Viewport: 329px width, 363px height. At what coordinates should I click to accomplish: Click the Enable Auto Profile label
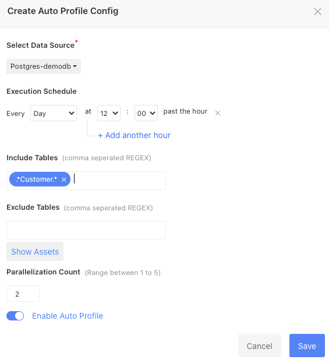tap(68, 316)
